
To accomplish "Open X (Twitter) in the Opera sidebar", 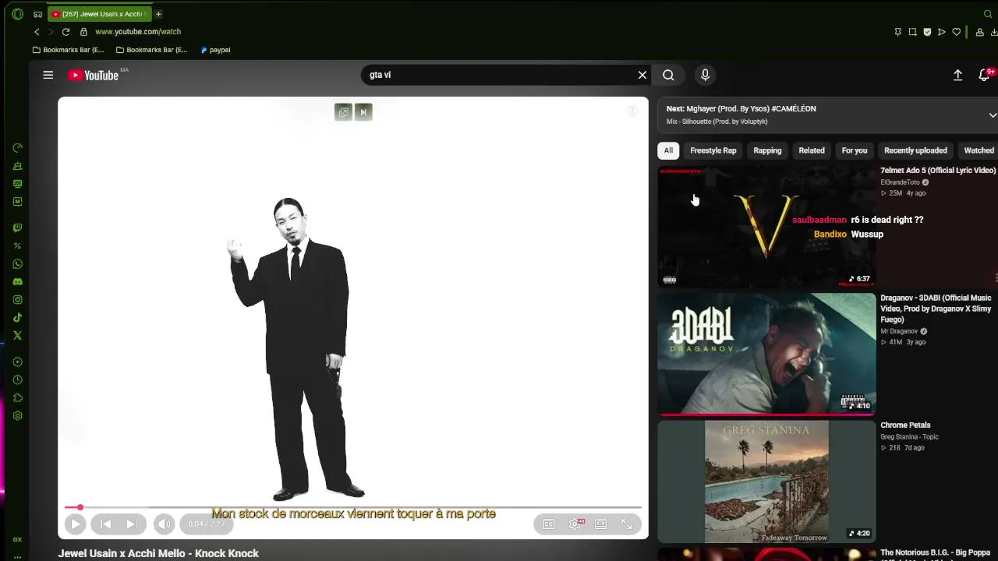I will [x=17, y=336].
